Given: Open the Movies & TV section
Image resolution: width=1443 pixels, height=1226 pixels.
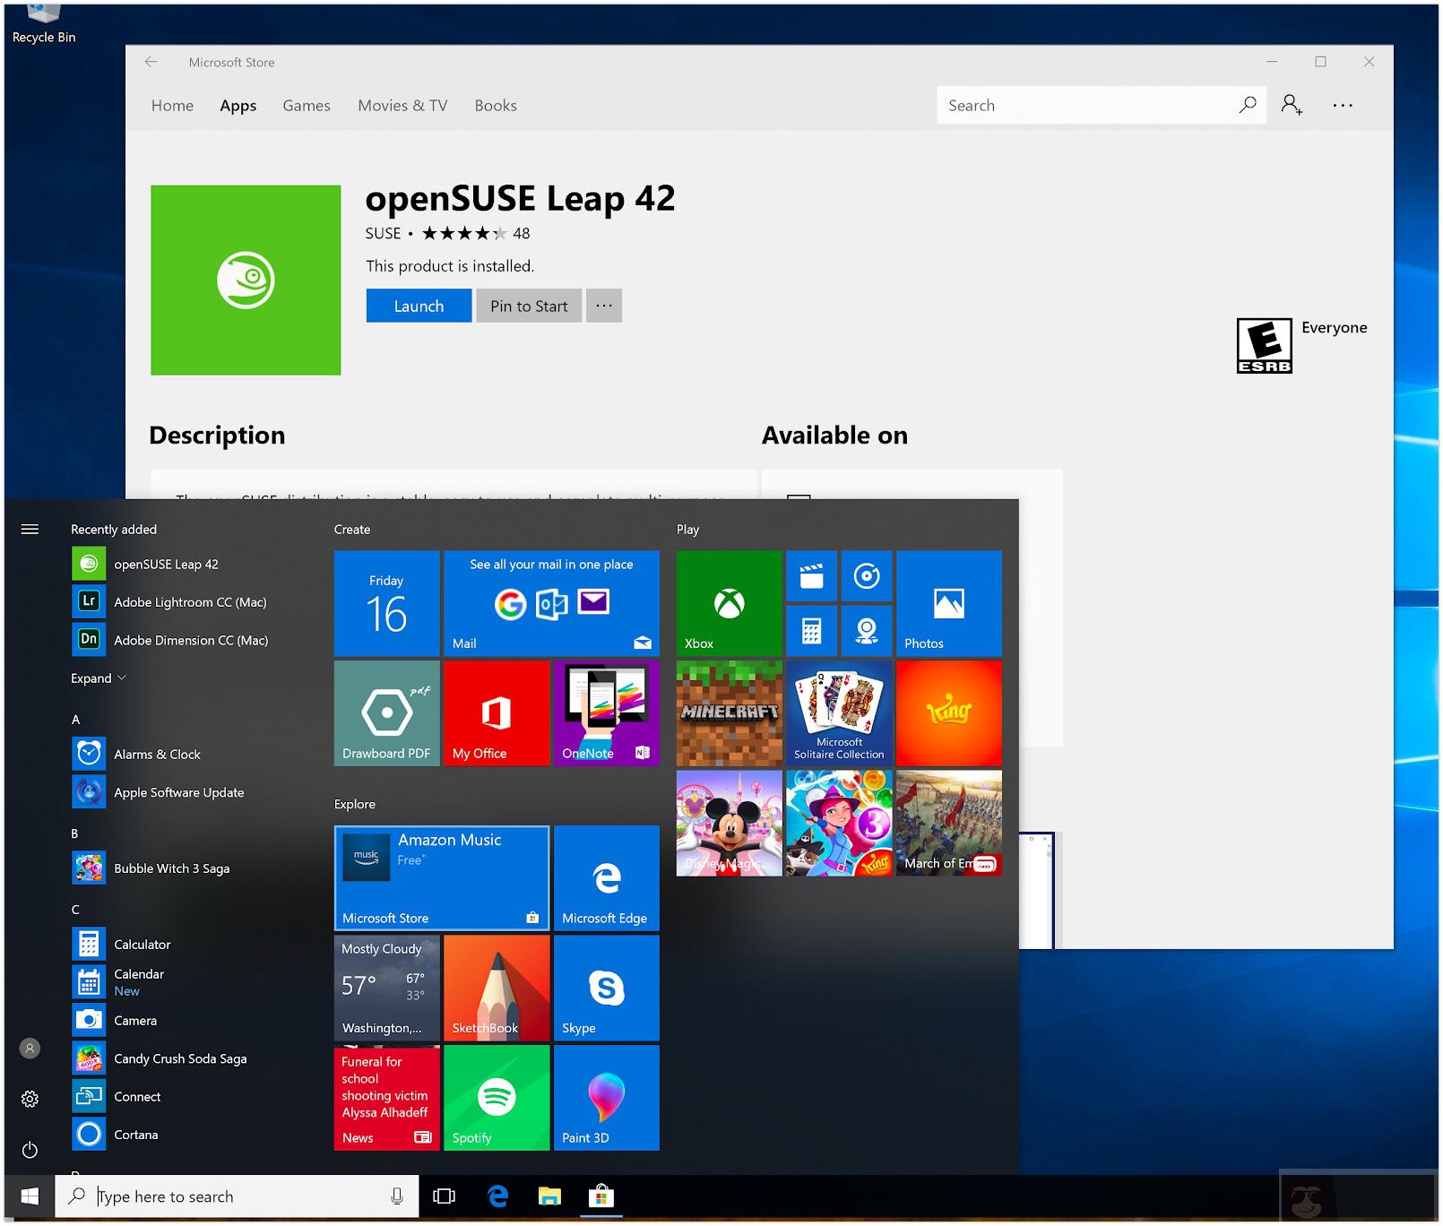Looking at the screenshot, I should coord(401,105).
